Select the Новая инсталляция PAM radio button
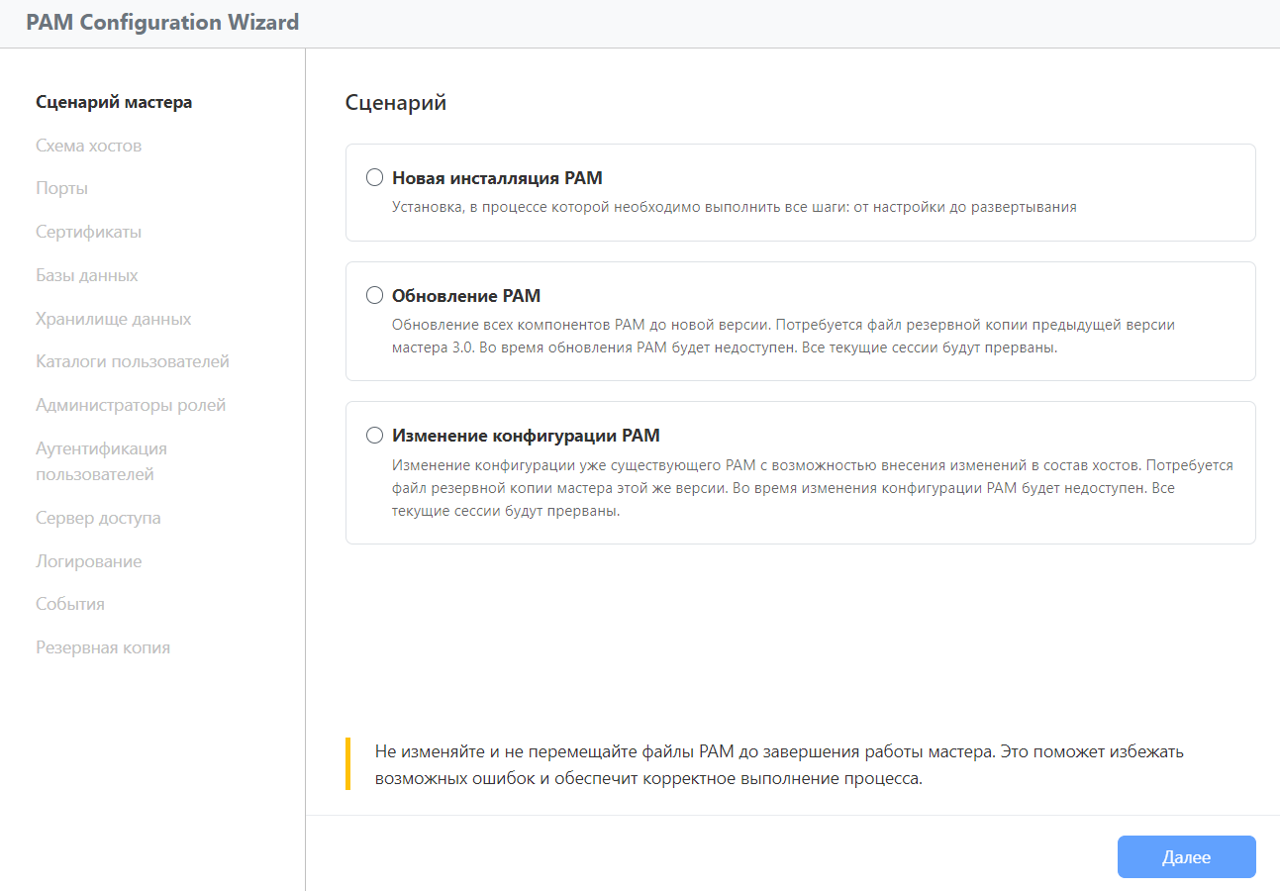This screenshot has height=891, width=1280. tap(374, 178)
